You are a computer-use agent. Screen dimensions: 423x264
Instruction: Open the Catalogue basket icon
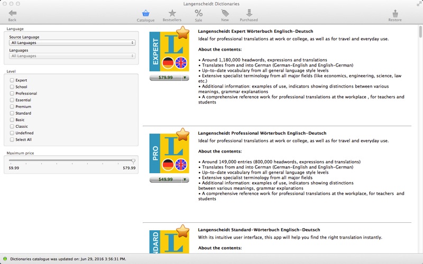146,13
